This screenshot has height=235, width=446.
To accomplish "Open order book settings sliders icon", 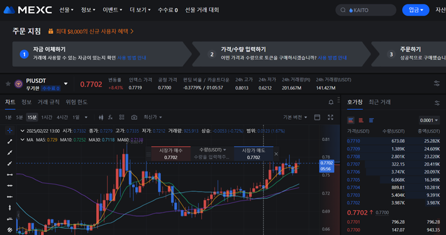I will (437, 103).
